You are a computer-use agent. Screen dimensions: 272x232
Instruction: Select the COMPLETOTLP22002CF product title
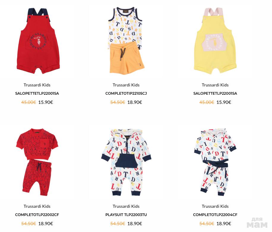point(37,215)
